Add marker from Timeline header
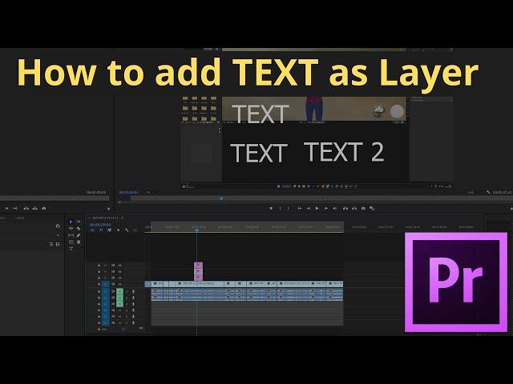This screenshot has width=513, height=384. pos(118,230)
